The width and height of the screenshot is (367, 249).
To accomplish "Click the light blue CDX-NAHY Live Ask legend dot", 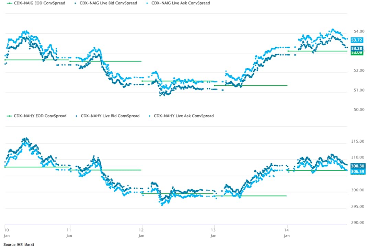I will 150,116.
